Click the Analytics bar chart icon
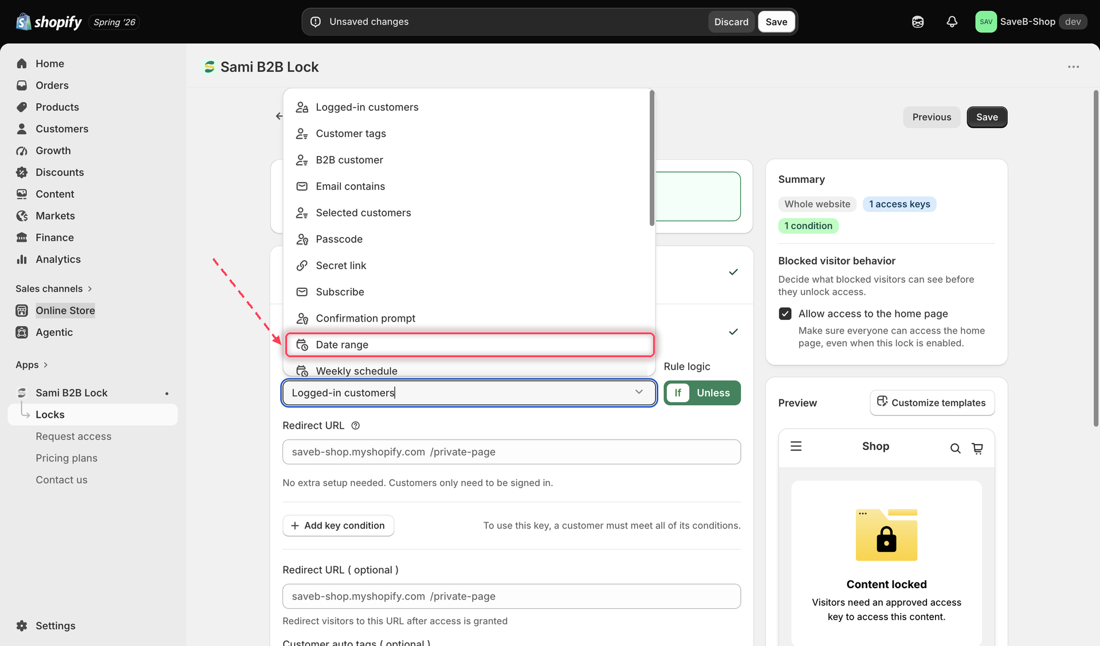Screen dimensions: 1100x646 pyautogui.click(x=22, y=260)
